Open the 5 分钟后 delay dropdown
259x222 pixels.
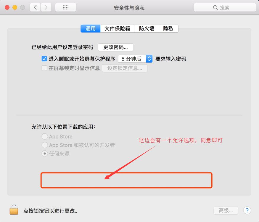135,59
